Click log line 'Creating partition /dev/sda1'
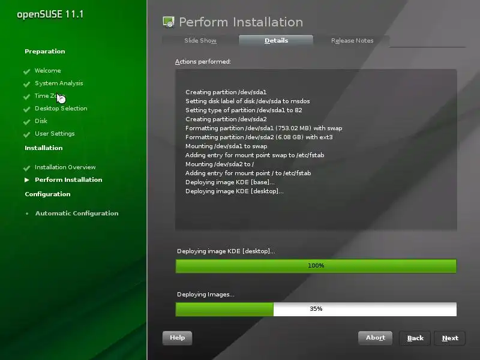 226,92
